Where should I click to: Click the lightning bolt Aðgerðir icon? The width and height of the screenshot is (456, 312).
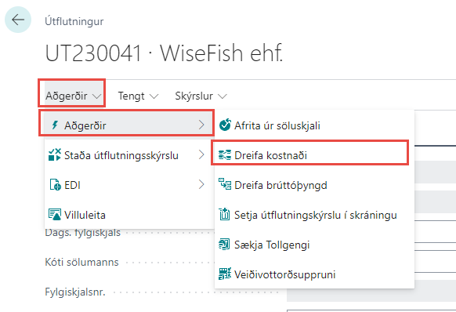tap(55, 125)
